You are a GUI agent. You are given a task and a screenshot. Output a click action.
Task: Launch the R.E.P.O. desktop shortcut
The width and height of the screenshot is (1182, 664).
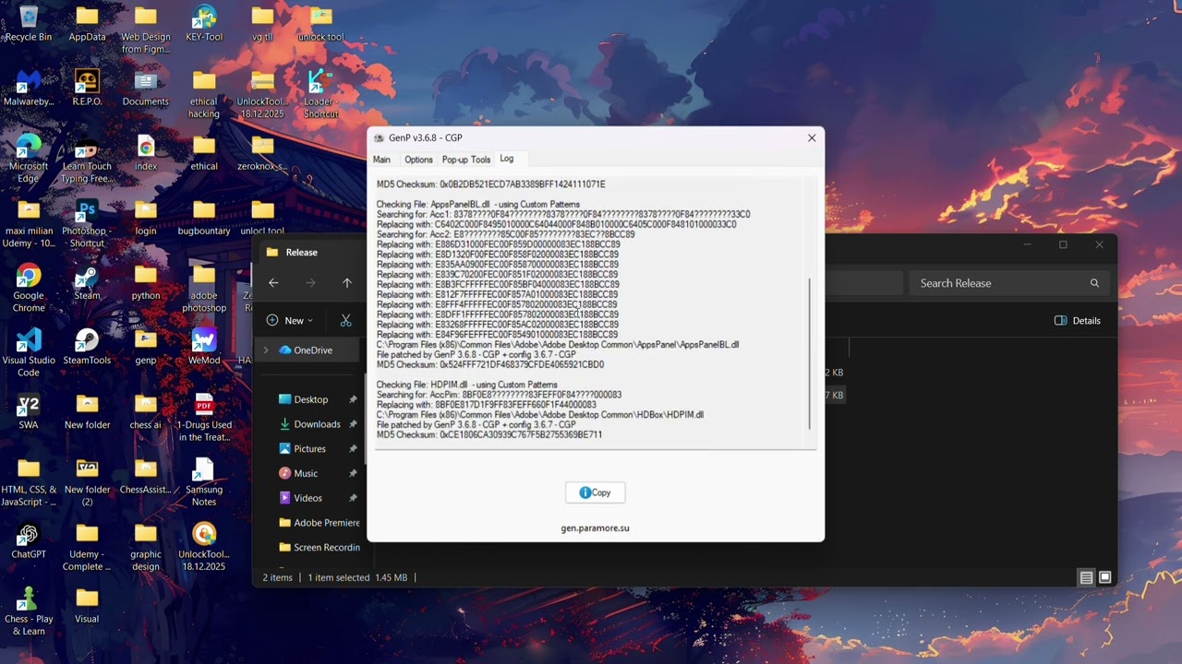point(87,89)
